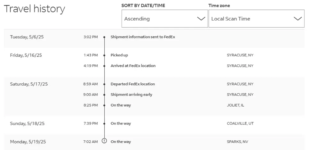Click the Travel history heading
Viewport: 317px width, 150px height.
coord(34,9)
